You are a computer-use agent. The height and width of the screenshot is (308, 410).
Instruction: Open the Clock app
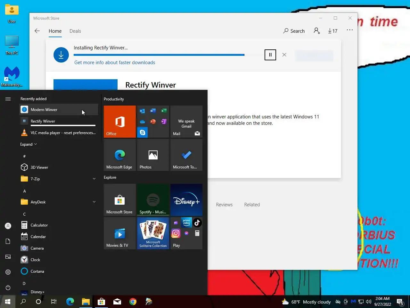(59, 260)
